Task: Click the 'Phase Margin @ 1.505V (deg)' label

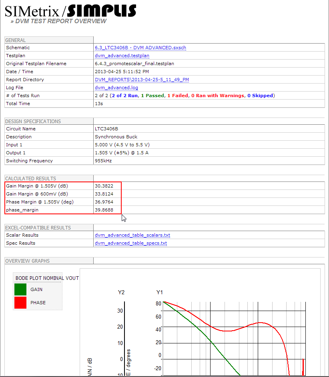Action: pos(40,202)
